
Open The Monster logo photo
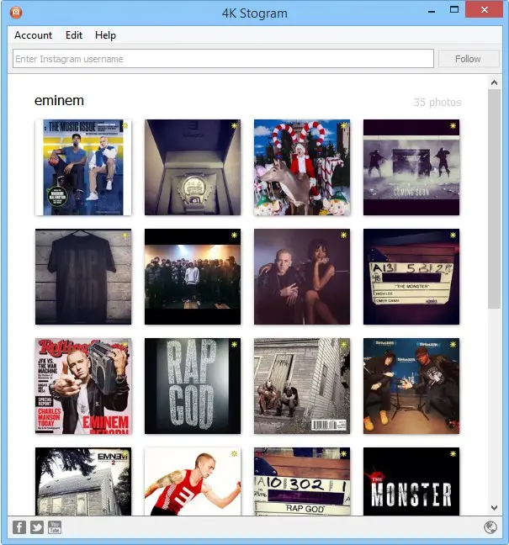(411, 481)
